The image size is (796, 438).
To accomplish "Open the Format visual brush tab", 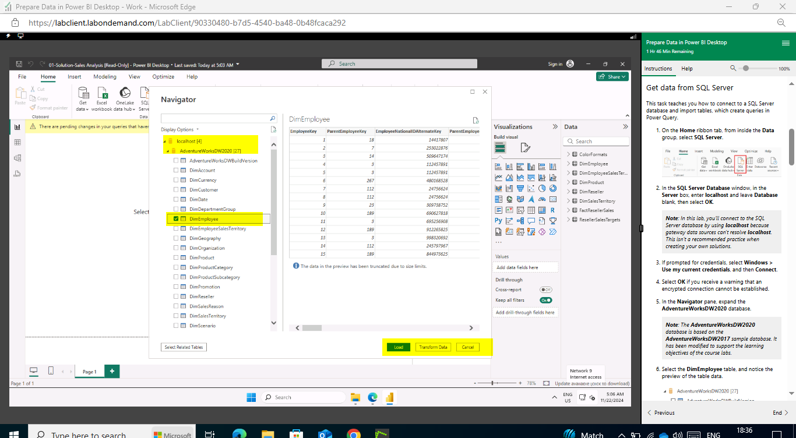I will point(525,147).
